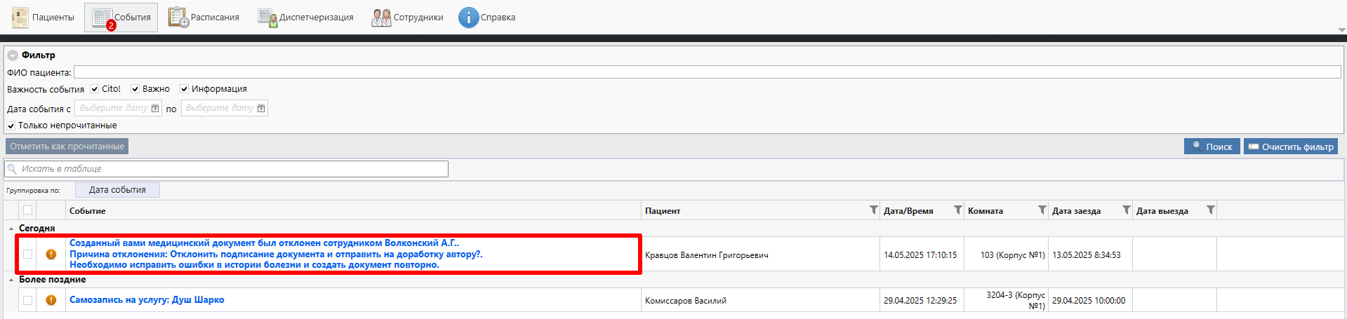Click filter icon on Пациент column
The image size is (1347, 319).
coord(873,210)
